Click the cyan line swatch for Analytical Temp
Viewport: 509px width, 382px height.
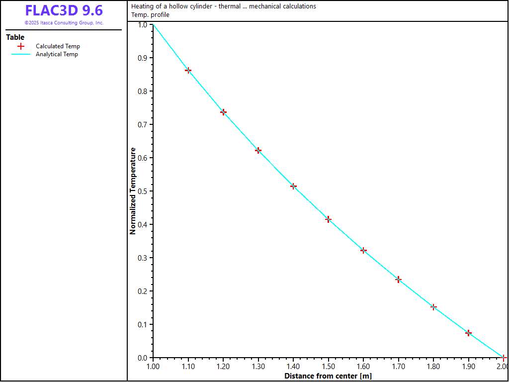[21, 54]
